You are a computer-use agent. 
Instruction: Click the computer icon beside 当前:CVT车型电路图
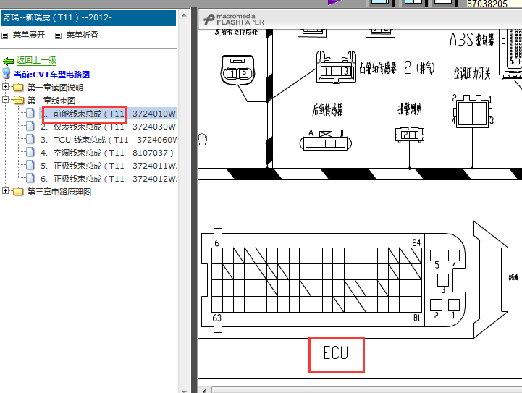(x=6, y=73)
